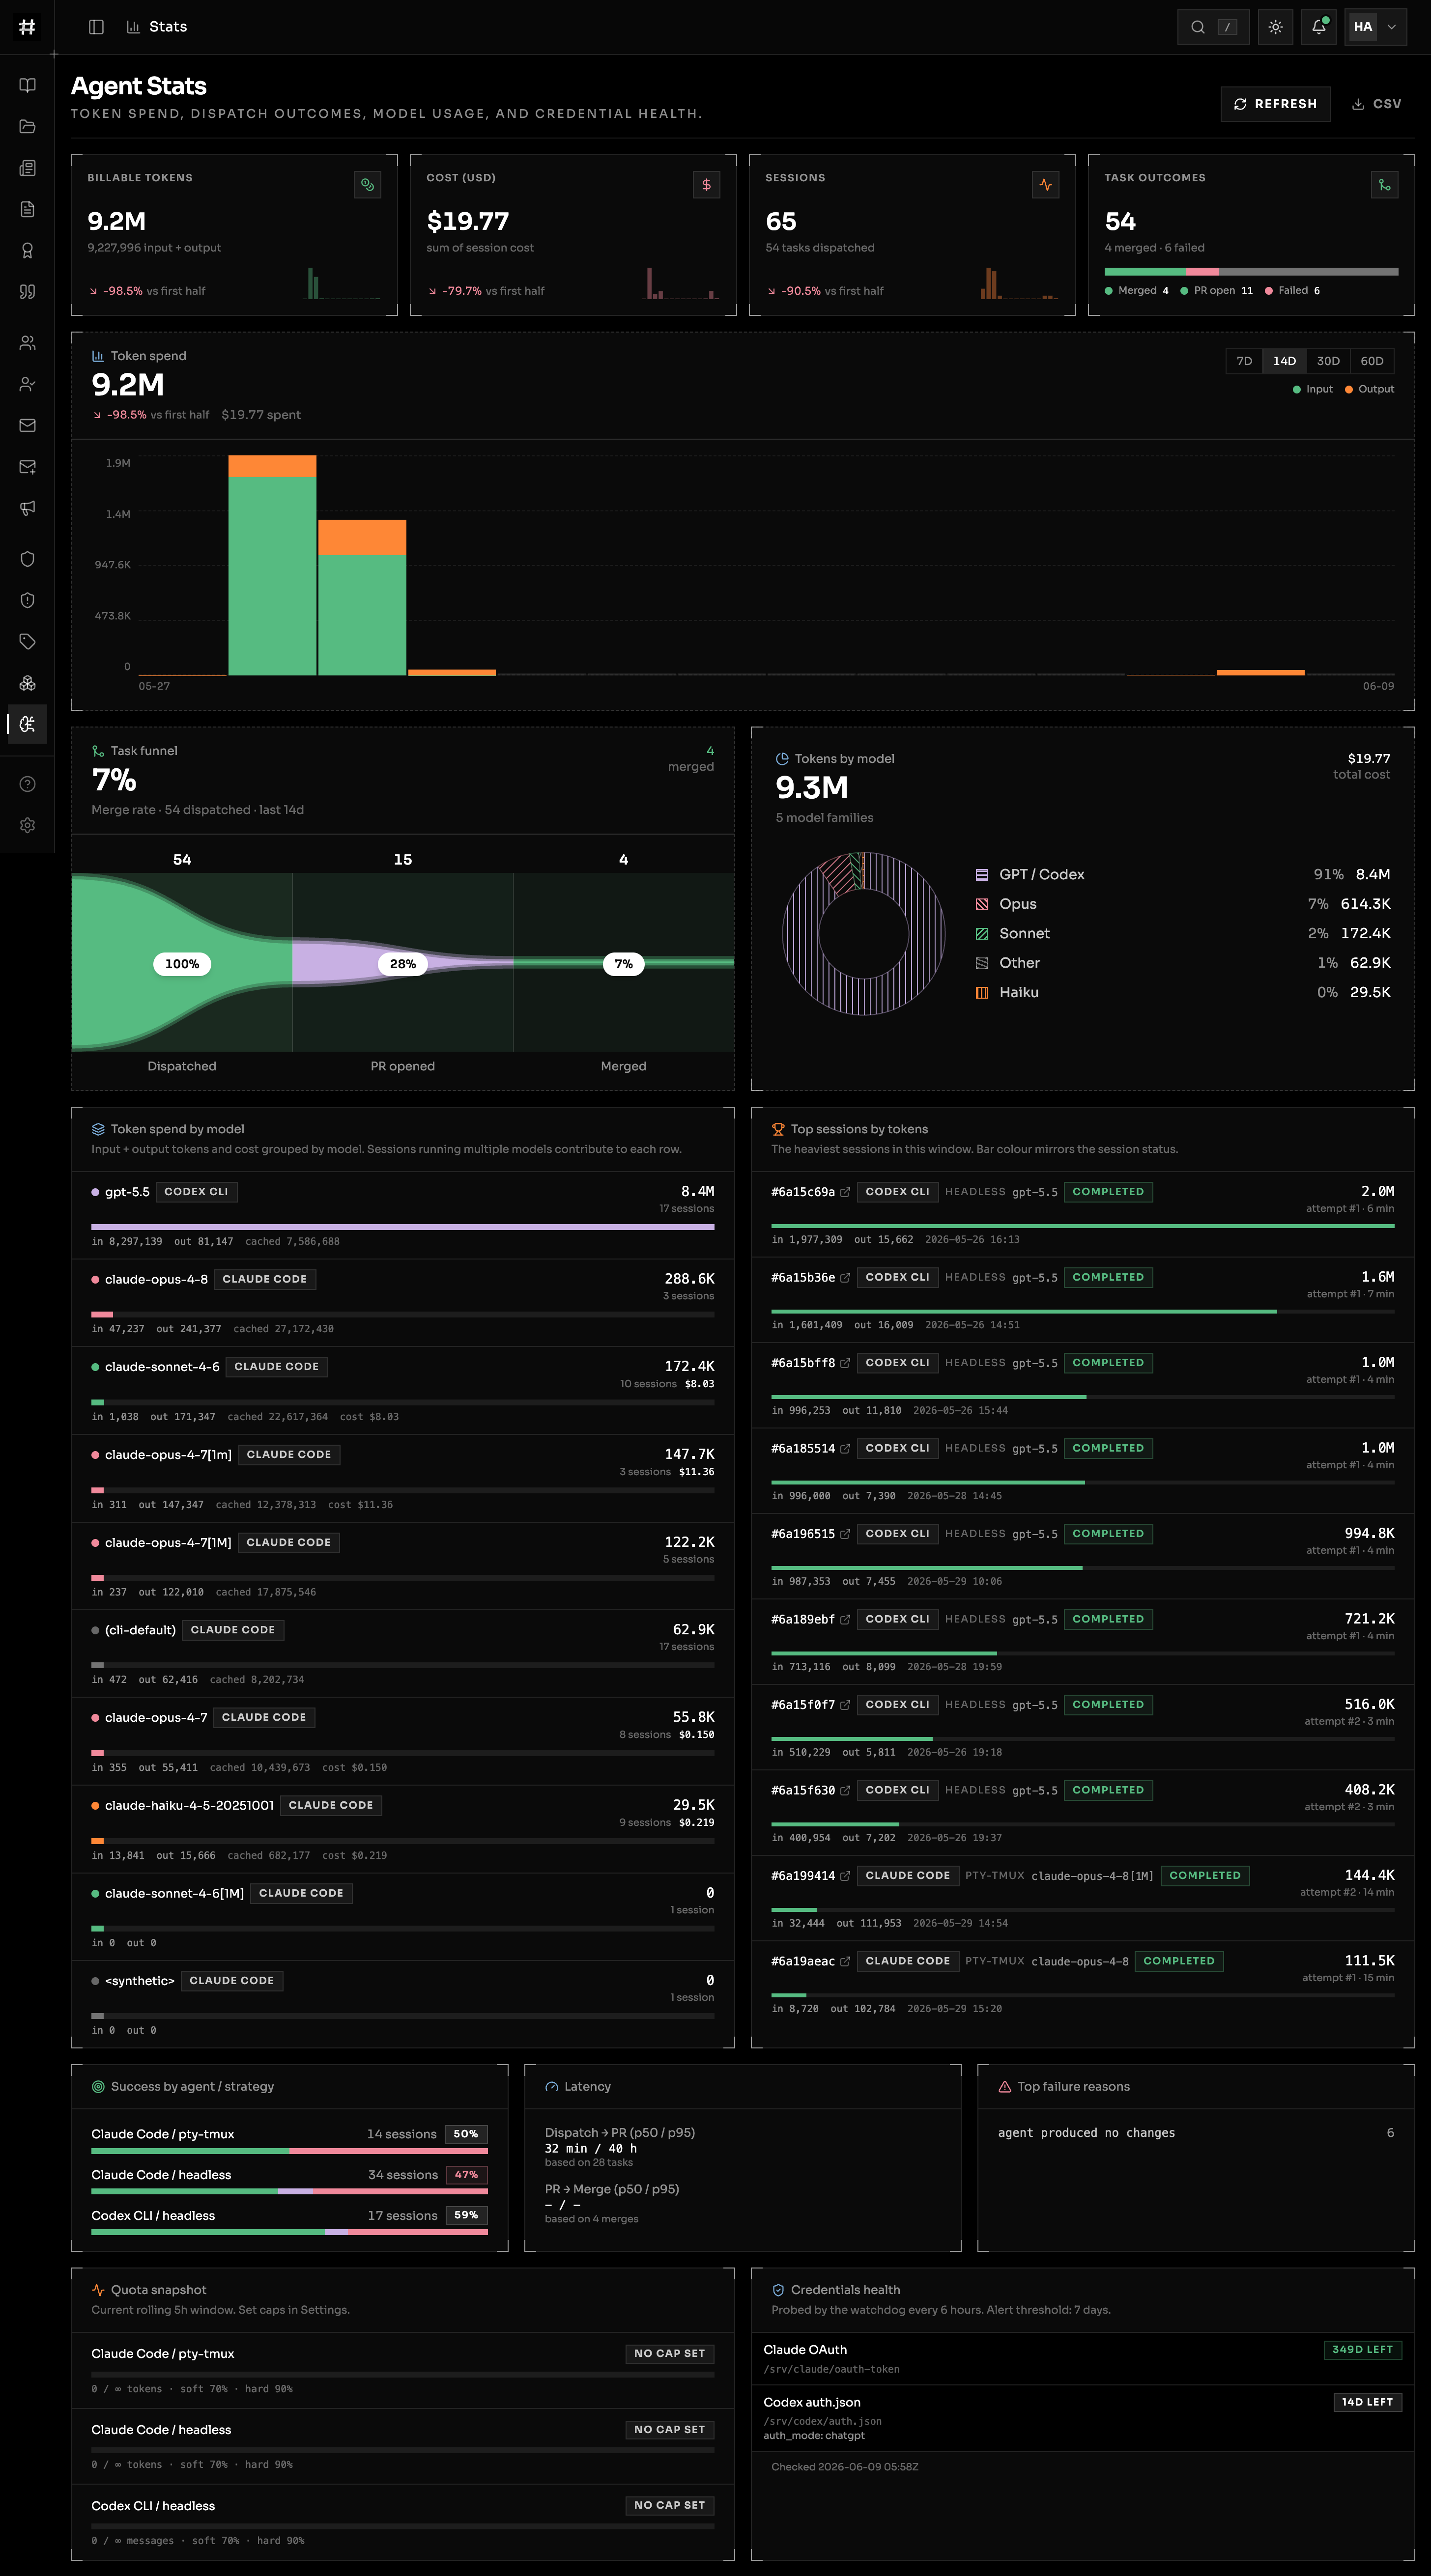Click the Haiku legend swatch
This screenshot has width=1431, height=2576.
982,993
